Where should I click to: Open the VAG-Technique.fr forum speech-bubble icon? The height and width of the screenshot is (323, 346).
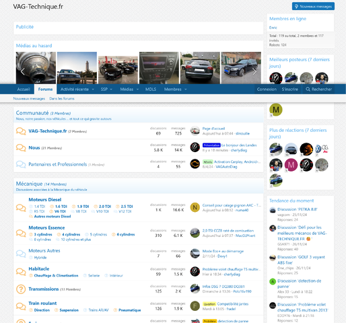[x=21, y=131]
